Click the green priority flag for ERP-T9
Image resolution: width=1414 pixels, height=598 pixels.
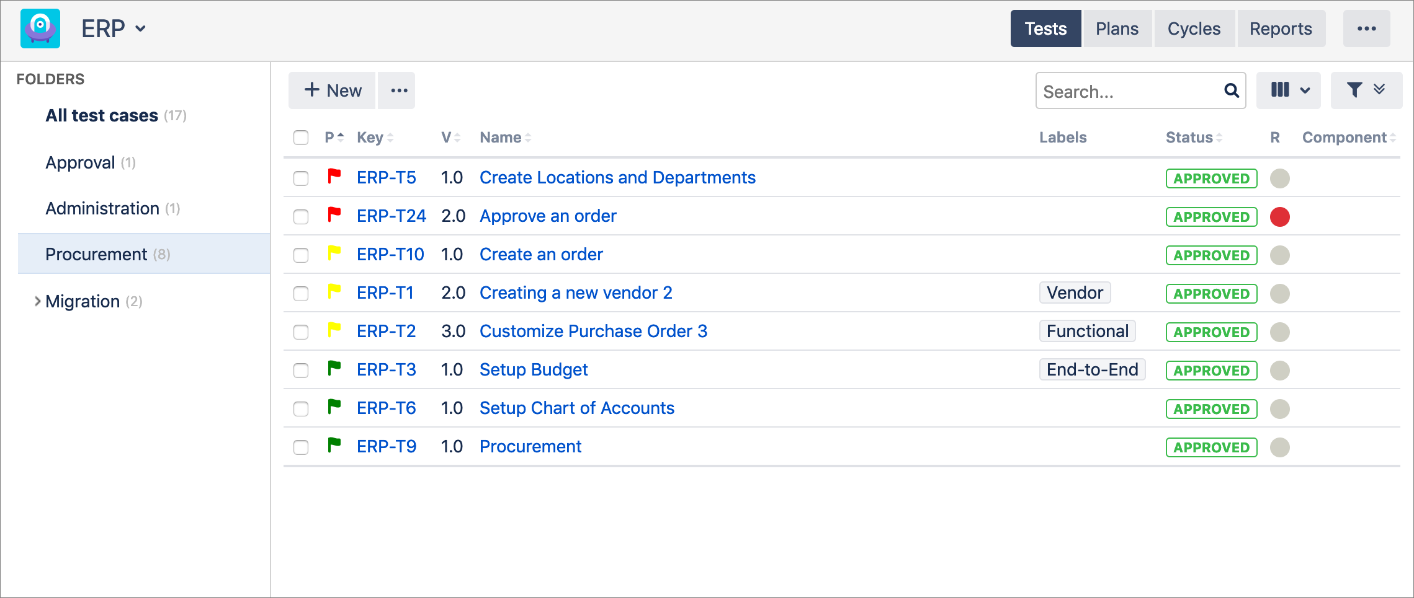tap(334, 445)
